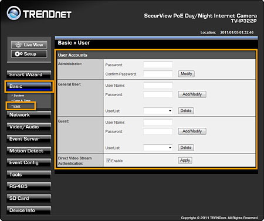
Task: Click the Basic » User breadcrumb title
Action: tap(74, 43)
